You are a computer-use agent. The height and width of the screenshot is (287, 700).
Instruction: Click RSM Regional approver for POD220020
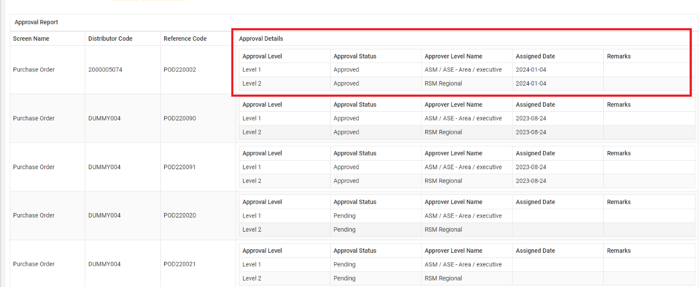click(x=443, y=230)
